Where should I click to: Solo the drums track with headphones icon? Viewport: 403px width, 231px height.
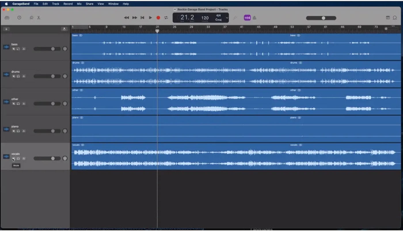coord(18,76)
